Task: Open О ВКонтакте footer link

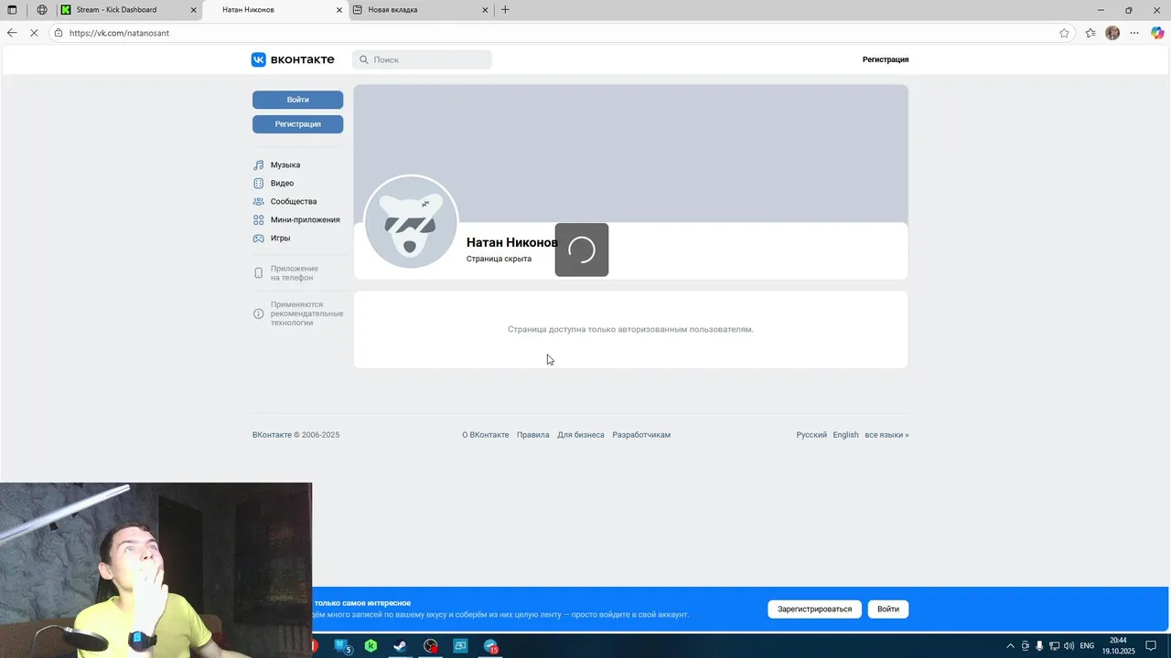Action: point(485,435)
